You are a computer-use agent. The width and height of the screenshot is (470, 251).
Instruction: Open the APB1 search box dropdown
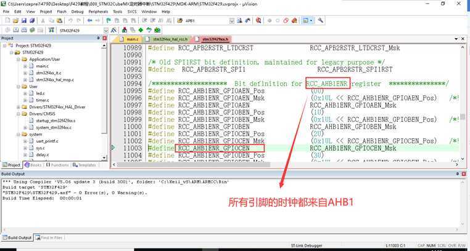(x=232, y=21)
